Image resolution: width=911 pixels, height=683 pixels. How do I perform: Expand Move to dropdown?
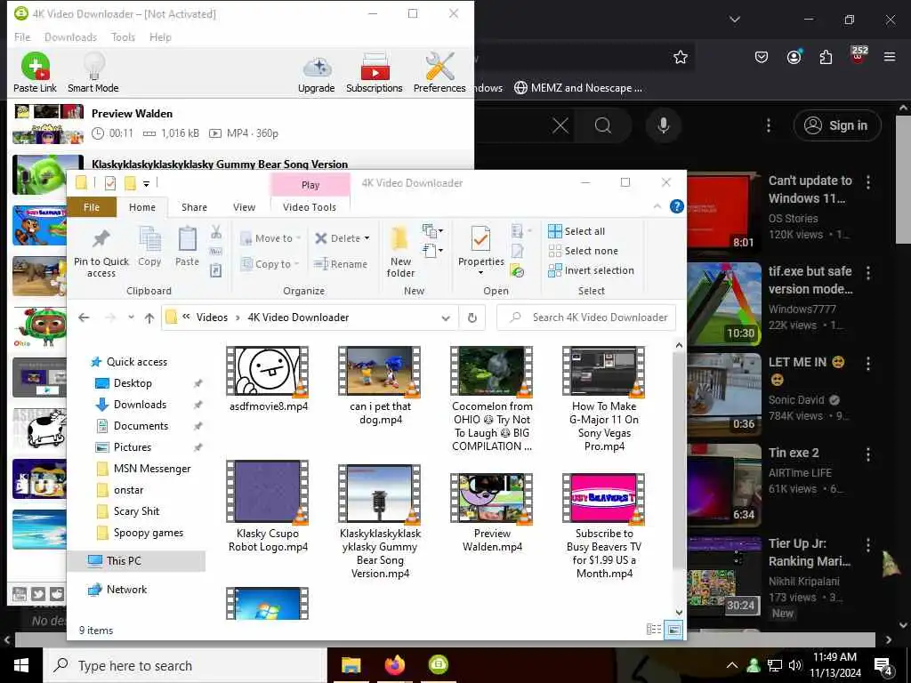270,238
